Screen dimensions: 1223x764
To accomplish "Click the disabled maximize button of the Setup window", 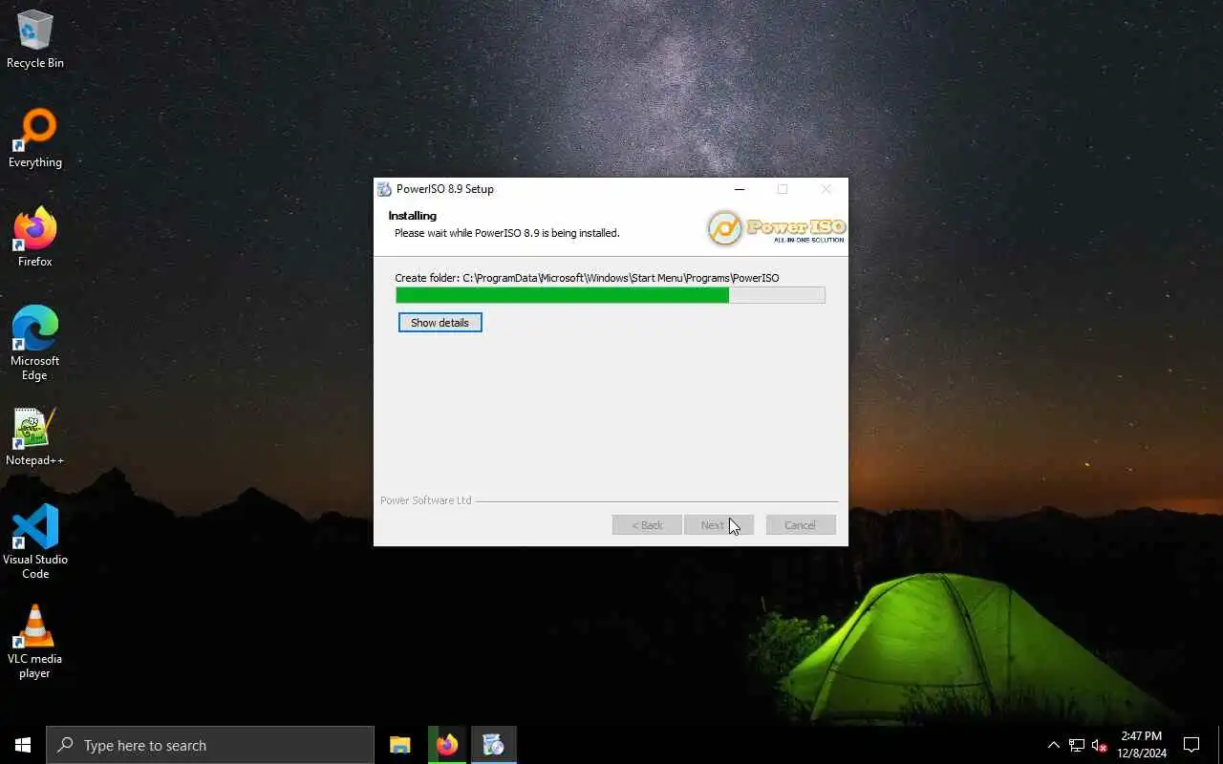I will tap(783, 189).
